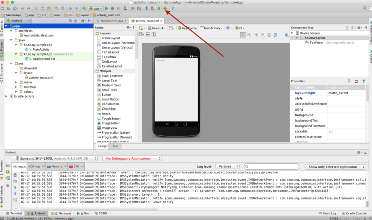Viewport: 372px width, 220px height.
Task: Open the Log level Verbose dropdown
Action: coord(228,166)
